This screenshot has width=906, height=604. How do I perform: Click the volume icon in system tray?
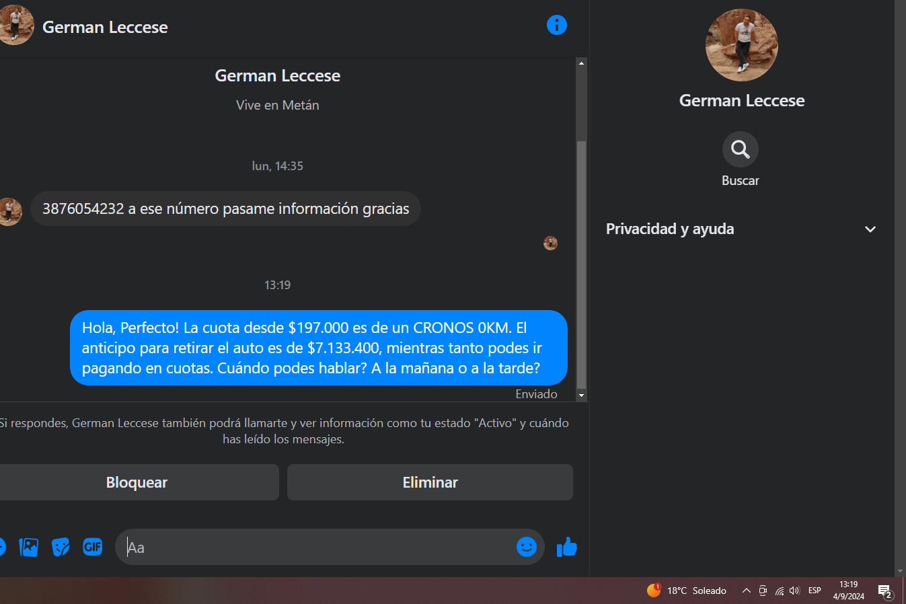794,591
